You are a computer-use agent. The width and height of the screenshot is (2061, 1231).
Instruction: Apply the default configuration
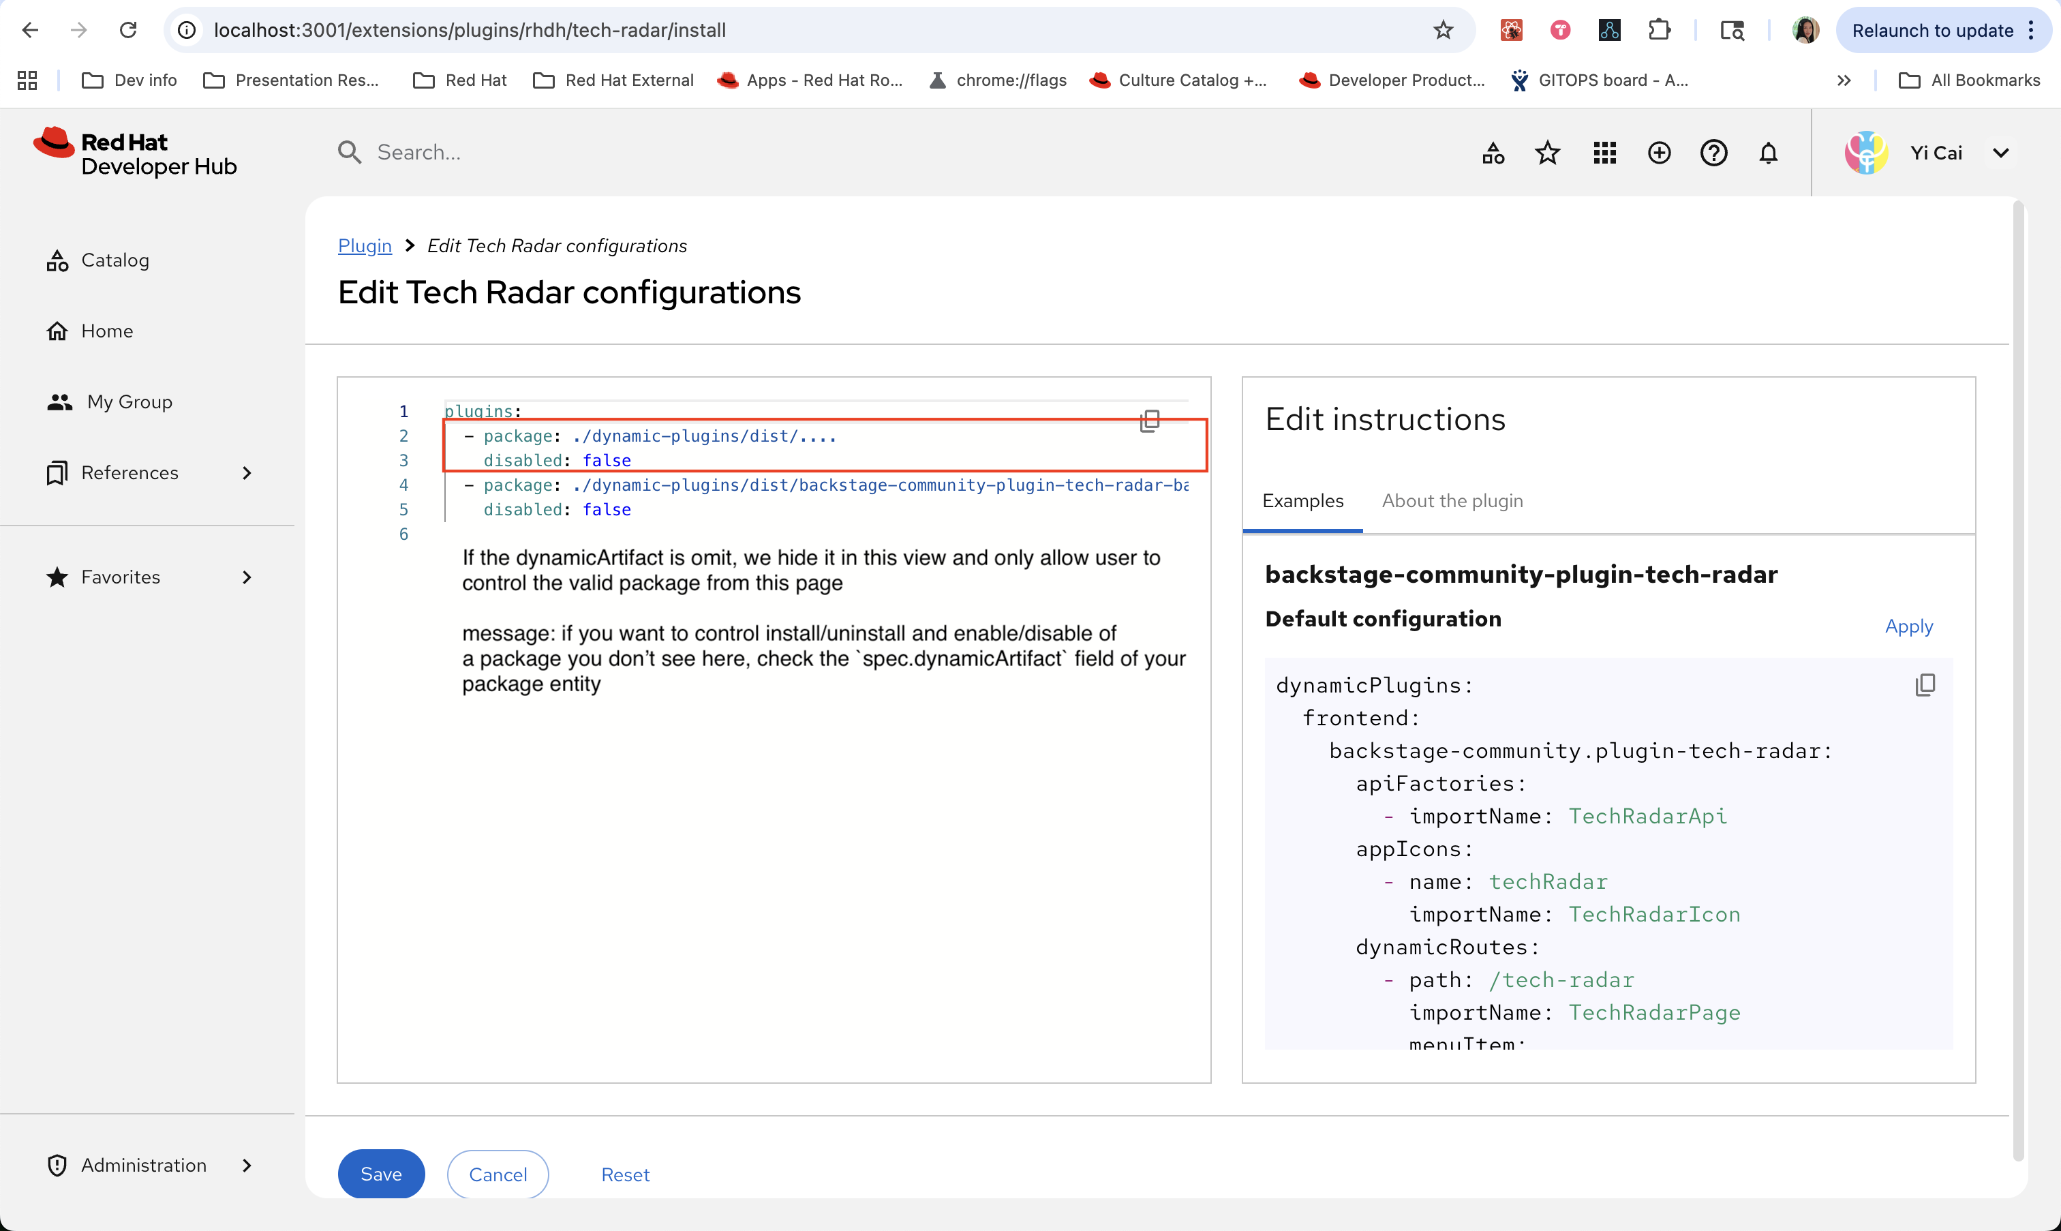1908,626
